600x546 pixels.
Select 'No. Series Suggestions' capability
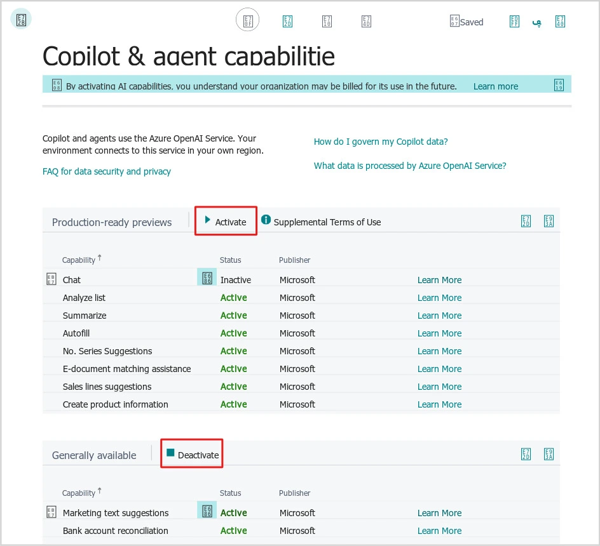[107, 351]
